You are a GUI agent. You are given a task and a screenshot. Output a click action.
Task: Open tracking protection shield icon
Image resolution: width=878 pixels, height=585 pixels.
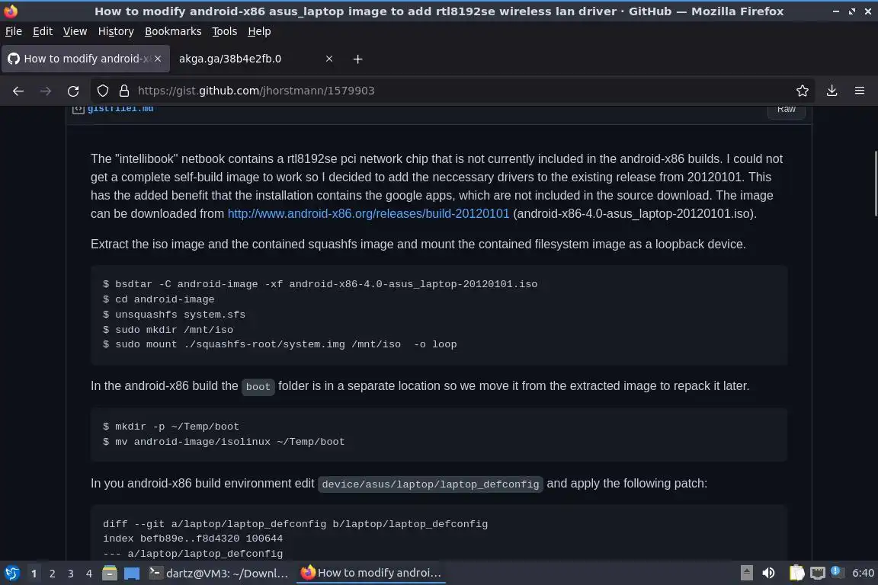click(x=103, y=91)
